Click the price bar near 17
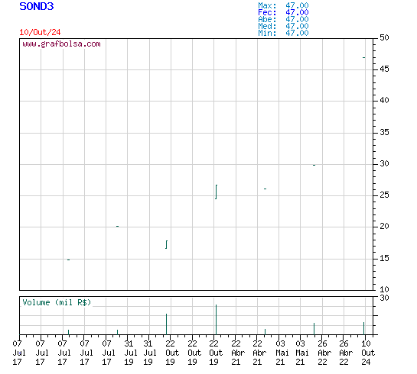 click(x=167, y=244)
